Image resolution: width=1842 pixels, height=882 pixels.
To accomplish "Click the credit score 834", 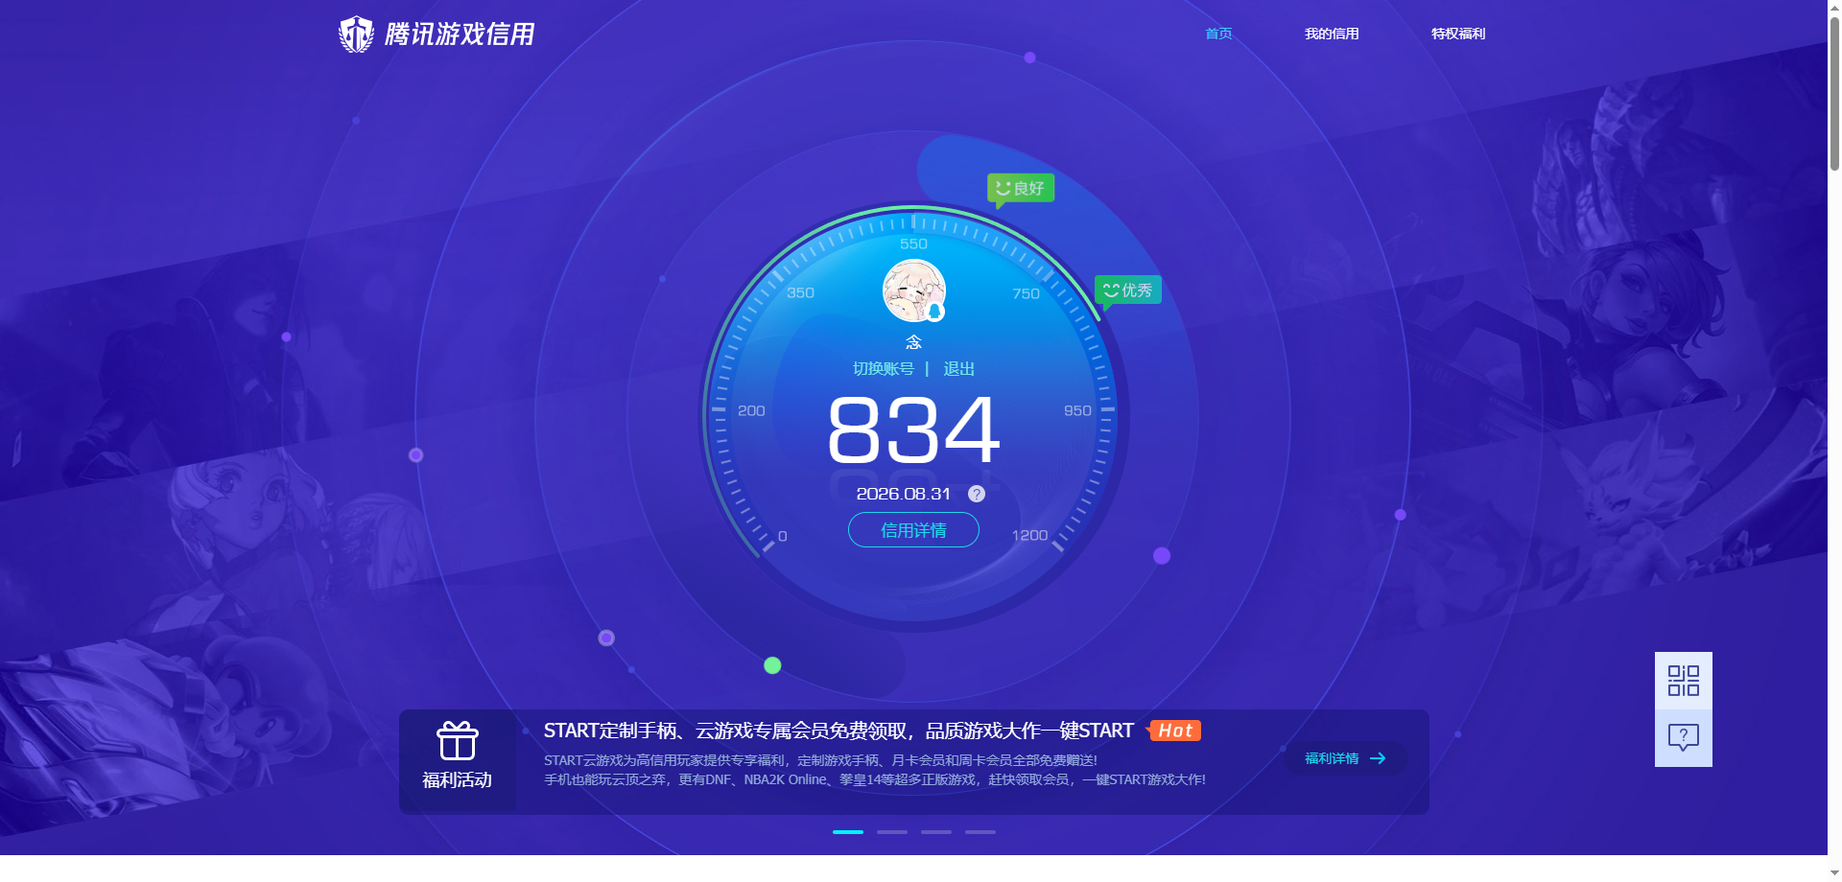I will pos(913,430).
